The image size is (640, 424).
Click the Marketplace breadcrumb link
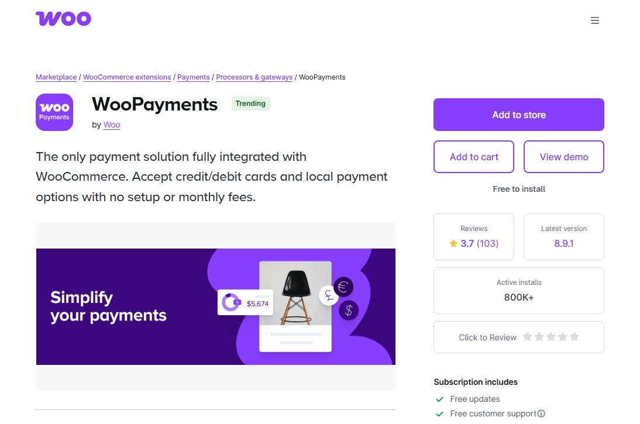[x=56, y=77]
